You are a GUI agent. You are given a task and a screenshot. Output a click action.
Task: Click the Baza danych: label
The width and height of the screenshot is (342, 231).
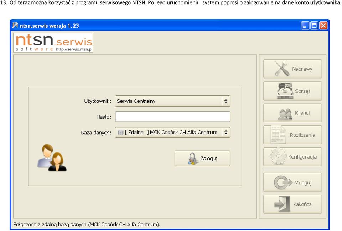coord(96,133)
